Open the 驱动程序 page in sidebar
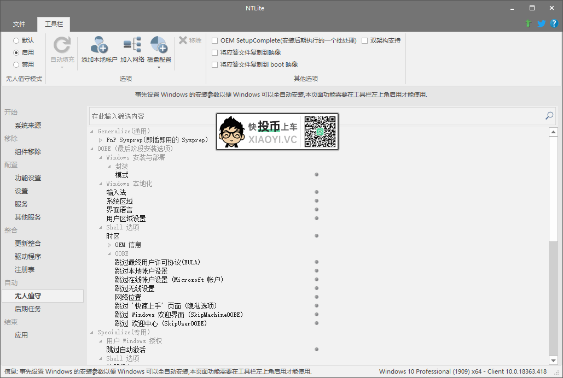563x378 pixels. tap(28, 257)
